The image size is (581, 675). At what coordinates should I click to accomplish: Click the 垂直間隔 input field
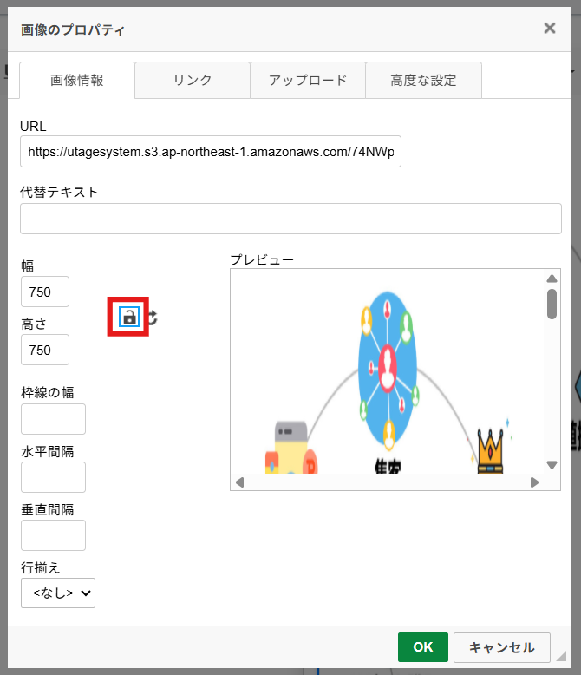point(54,535)
